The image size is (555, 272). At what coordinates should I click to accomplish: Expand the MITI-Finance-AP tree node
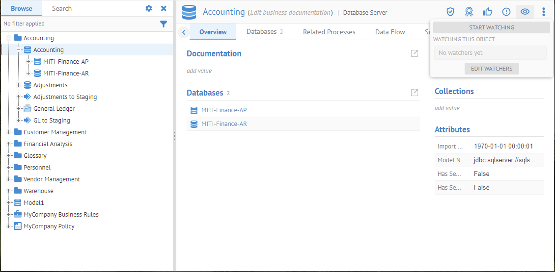(x=28, y=62)
